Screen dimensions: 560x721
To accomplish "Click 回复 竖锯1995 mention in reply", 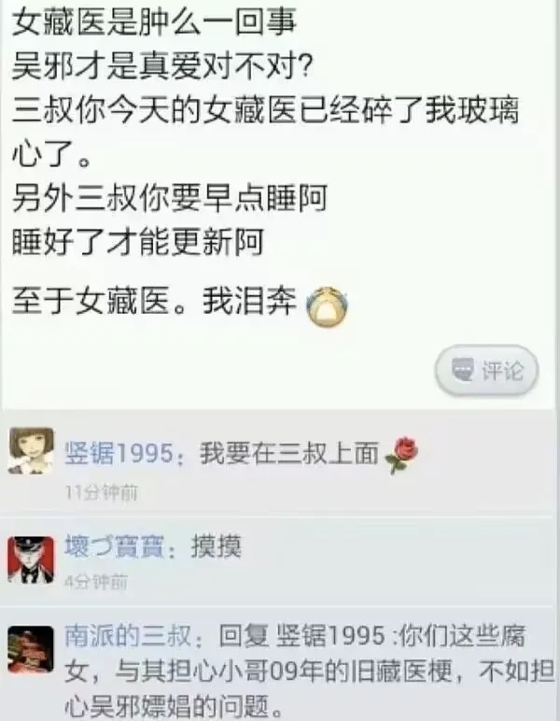I will (x=302, y=636).
